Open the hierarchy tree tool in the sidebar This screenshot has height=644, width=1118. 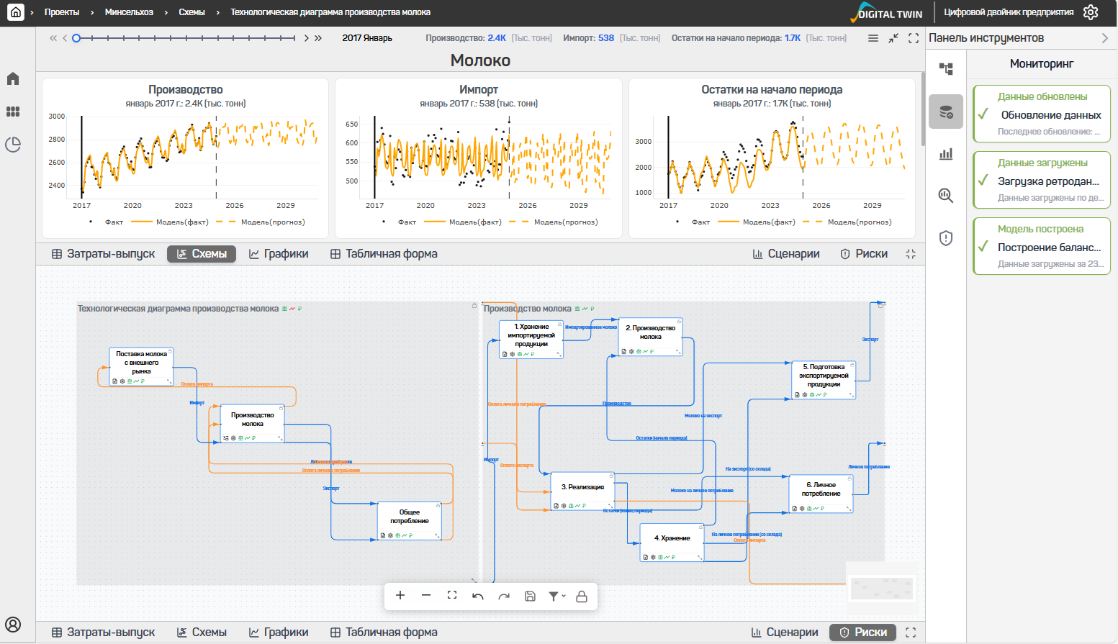tap(946, 69)
